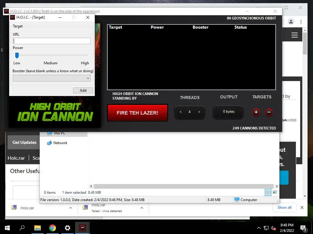Screen dimensions: 313x234
Task: Open Chrome three-dot menu
Action: [x=301, y=22]
